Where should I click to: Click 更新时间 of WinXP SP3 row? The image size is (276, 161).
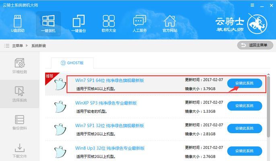[204, 102]
